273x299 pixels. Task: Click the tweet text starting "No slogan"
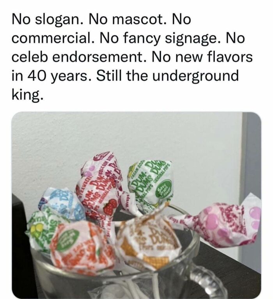click(132, 57)
